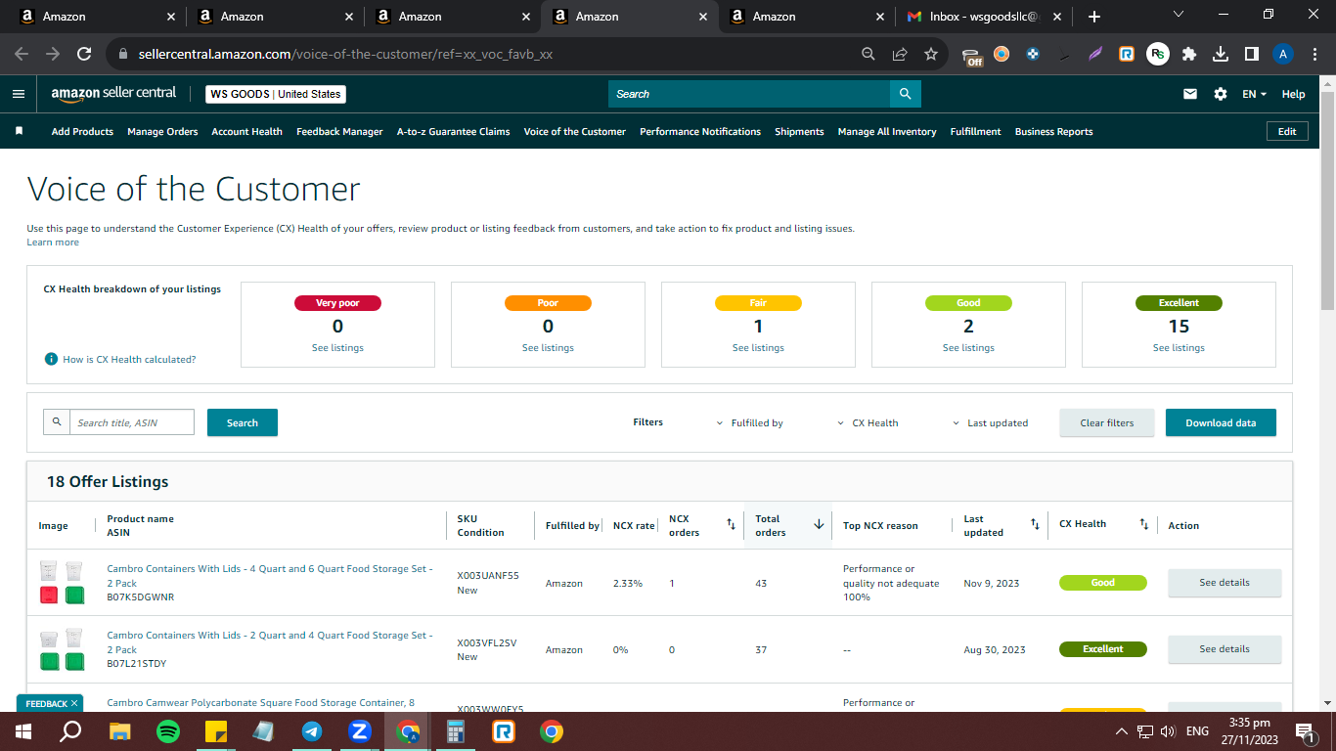Open the Seller Central hamburger menu
The height and width of the screenshot is (751, 1336).
(x=19, y=94)
